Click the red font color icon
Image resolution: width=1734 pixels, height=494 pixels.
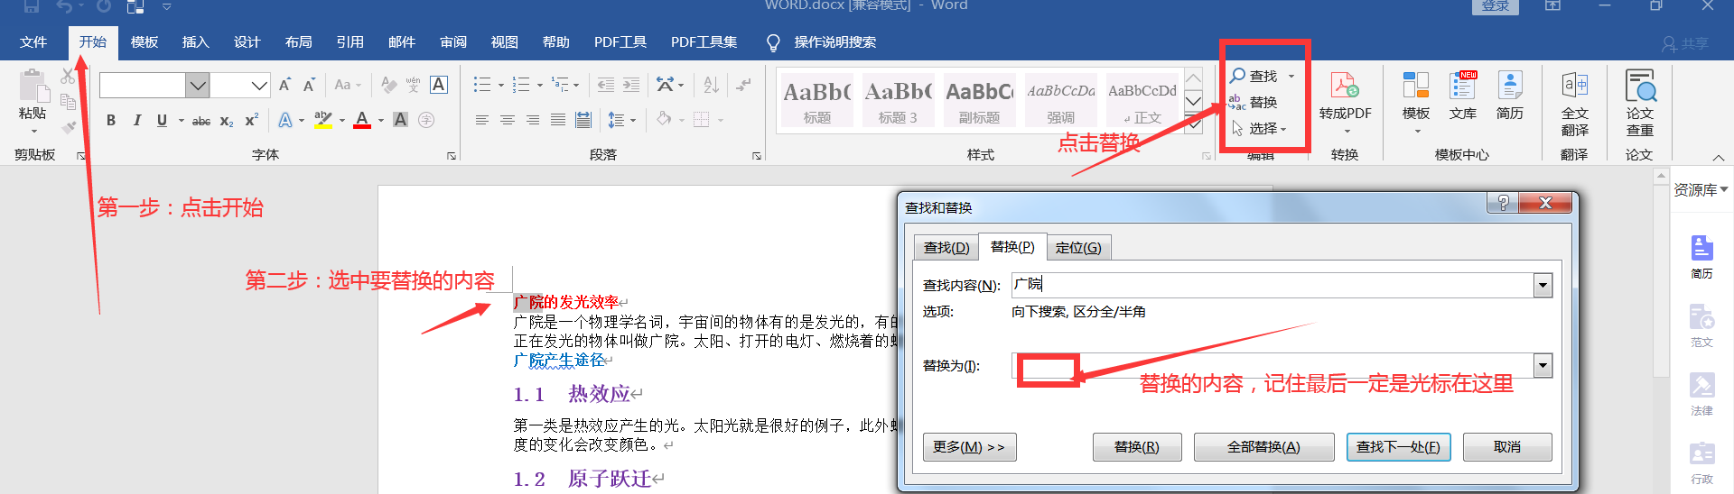pos(362,120)
